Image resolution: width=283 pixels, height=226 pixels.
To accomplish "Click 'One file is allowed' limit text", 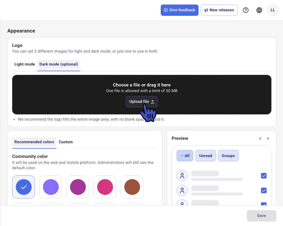I will [x=142, y=91].
